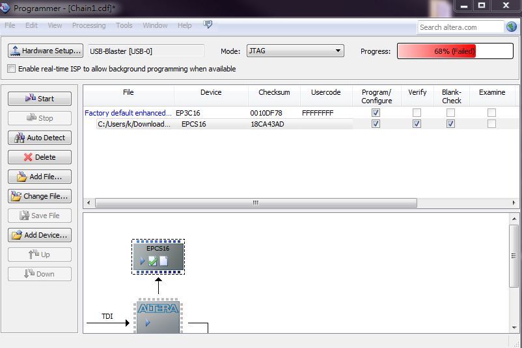Click the EPCS16 device cell
The height and width of the screenshot is (348, 522).
pos(194,124)
